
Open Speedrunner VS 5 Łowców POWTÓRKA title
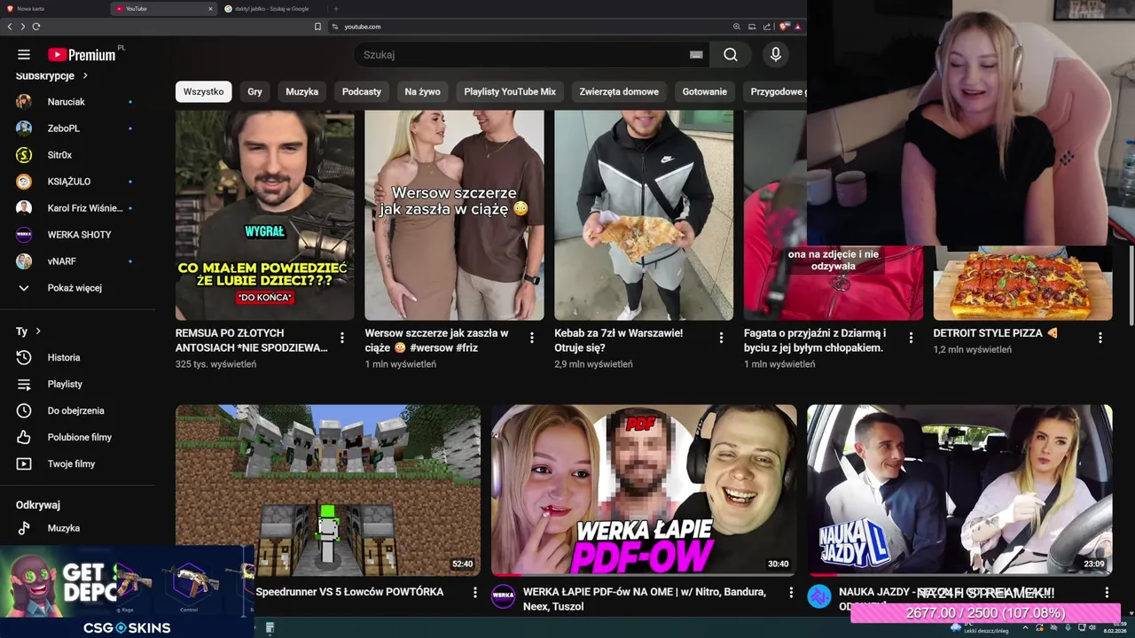tap(349, 592)
